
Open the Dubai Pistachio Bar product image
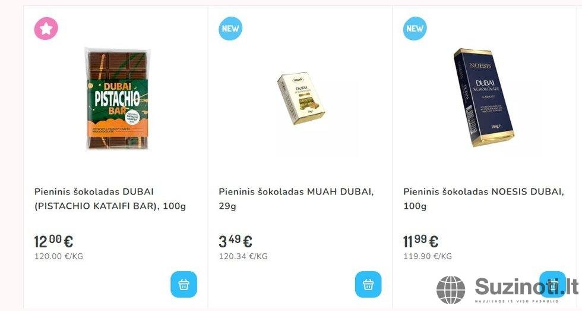coord(118,99)
